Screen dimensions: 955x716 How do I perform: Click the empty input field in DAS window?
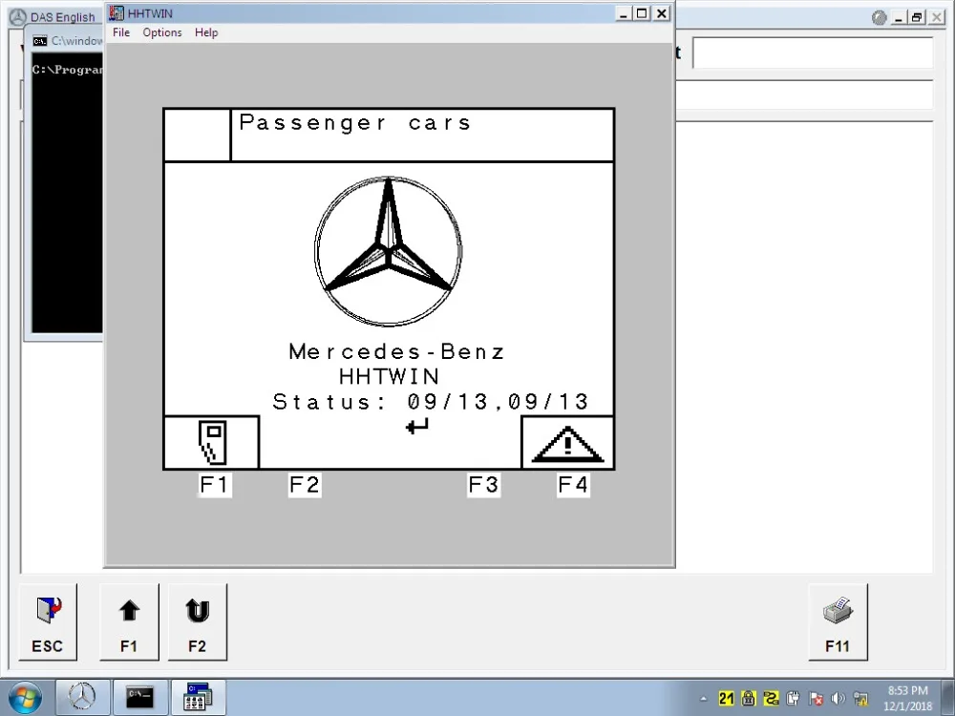813,53
